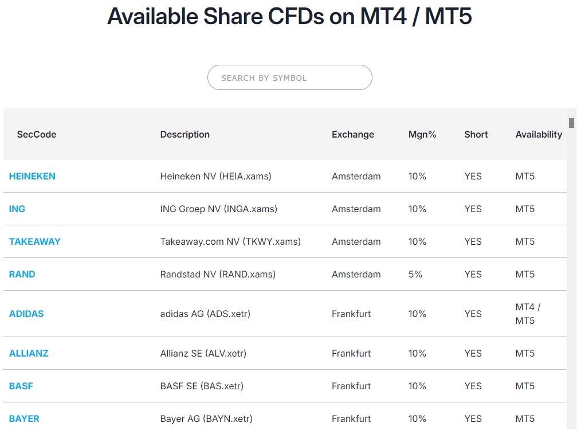This screenshot has width=581, height=442.
Task: Click the Available Share CFDs heading
Action: pos(290,17)
